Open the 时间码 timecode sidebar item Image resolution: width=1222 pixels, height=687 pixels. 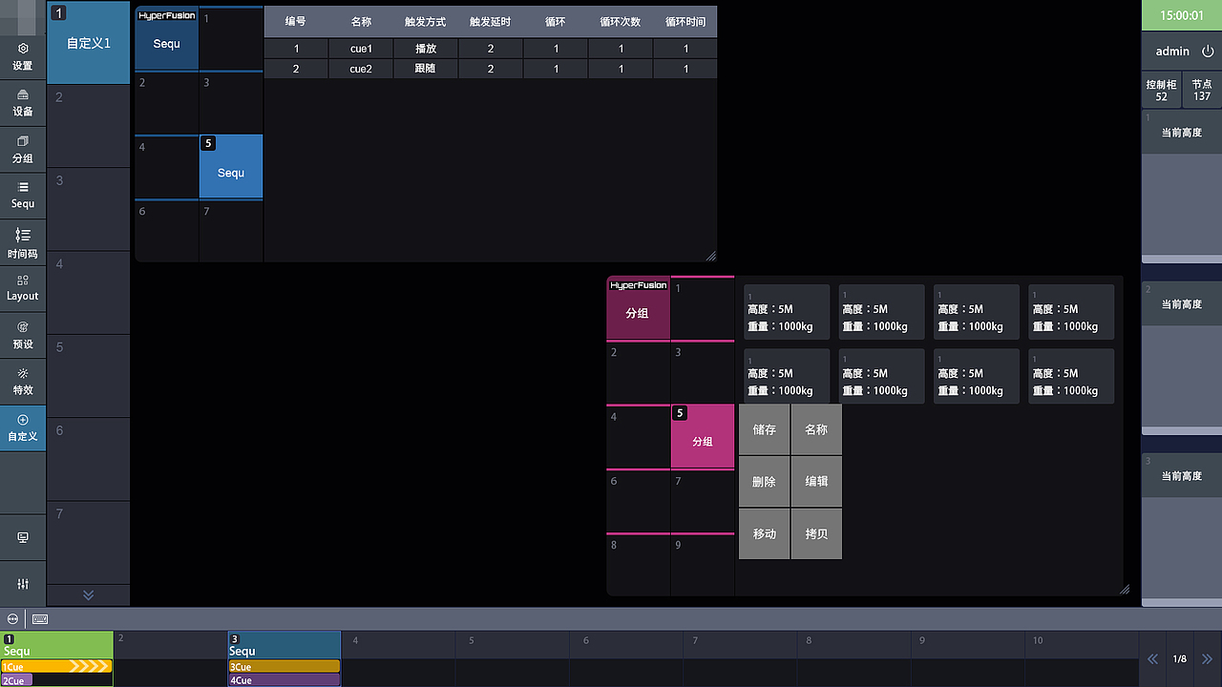[23, 242]
